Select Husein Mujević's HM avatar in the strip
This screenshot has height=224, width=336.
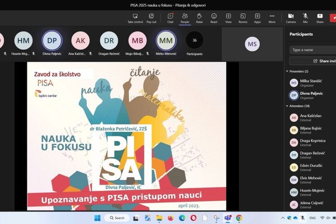(23, 40)
